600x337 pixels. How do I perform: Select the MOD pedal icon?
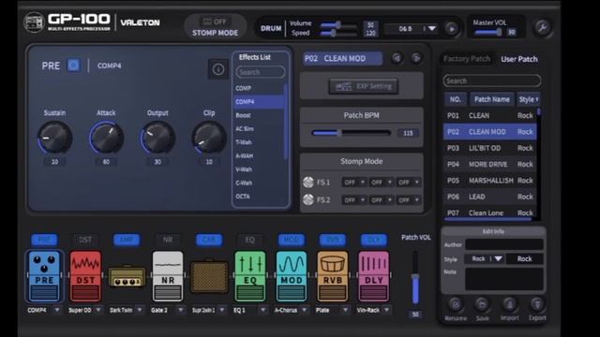coord(292,276)
